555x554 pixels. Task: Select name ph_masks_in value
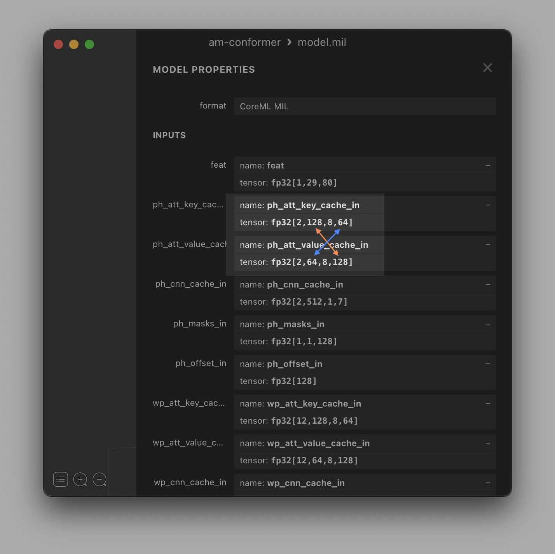pyautogui.click(x=296, y=324)
